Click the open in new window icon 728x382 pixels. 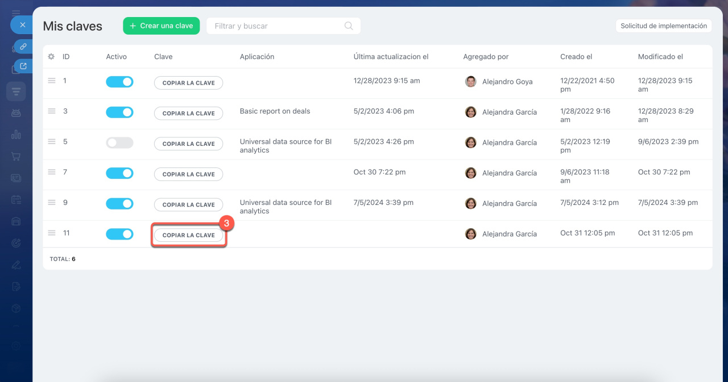[23, 66]
